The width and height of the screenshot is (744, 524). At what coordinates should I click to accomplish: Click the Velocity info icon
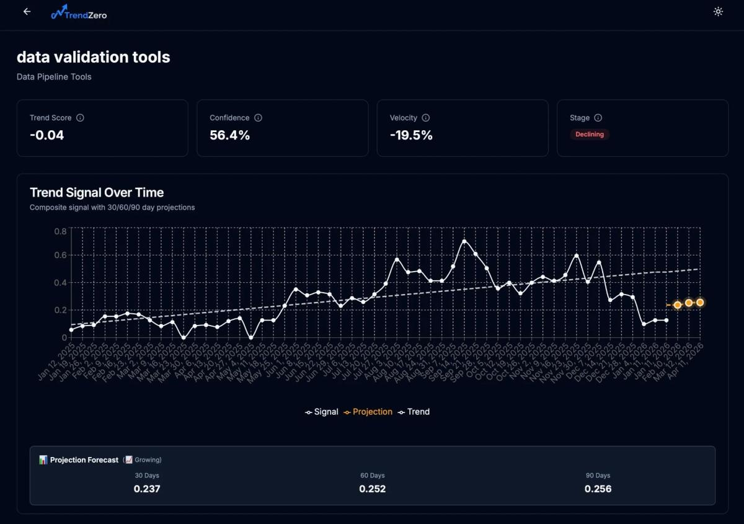click(x=426, y=118)
